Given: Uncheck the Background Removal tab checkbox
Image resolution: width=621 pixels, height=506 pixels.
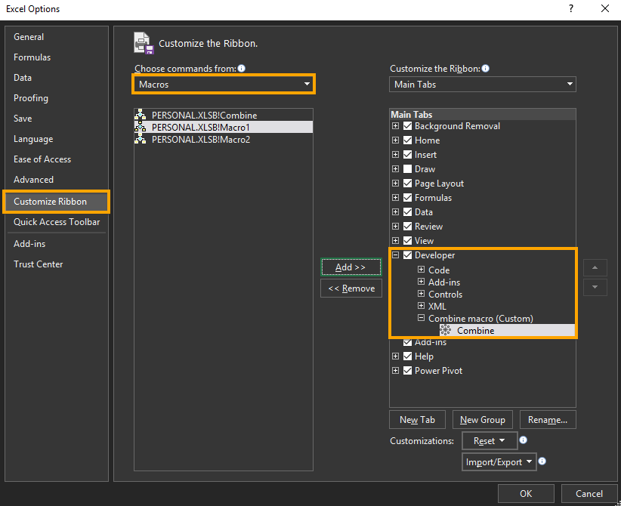Looking at the screenshot, I should click(407, 126).
